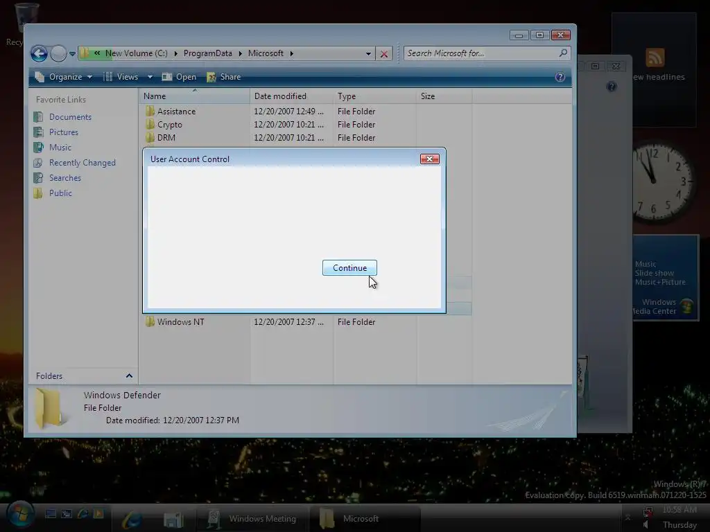Open Documents favorite link
This screenshot has height=532, width=710.
click(x=70, y=116)
